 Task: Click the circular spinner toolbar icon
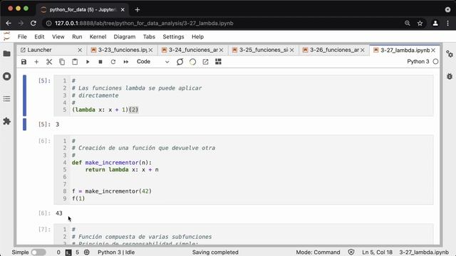click(192, 62)
